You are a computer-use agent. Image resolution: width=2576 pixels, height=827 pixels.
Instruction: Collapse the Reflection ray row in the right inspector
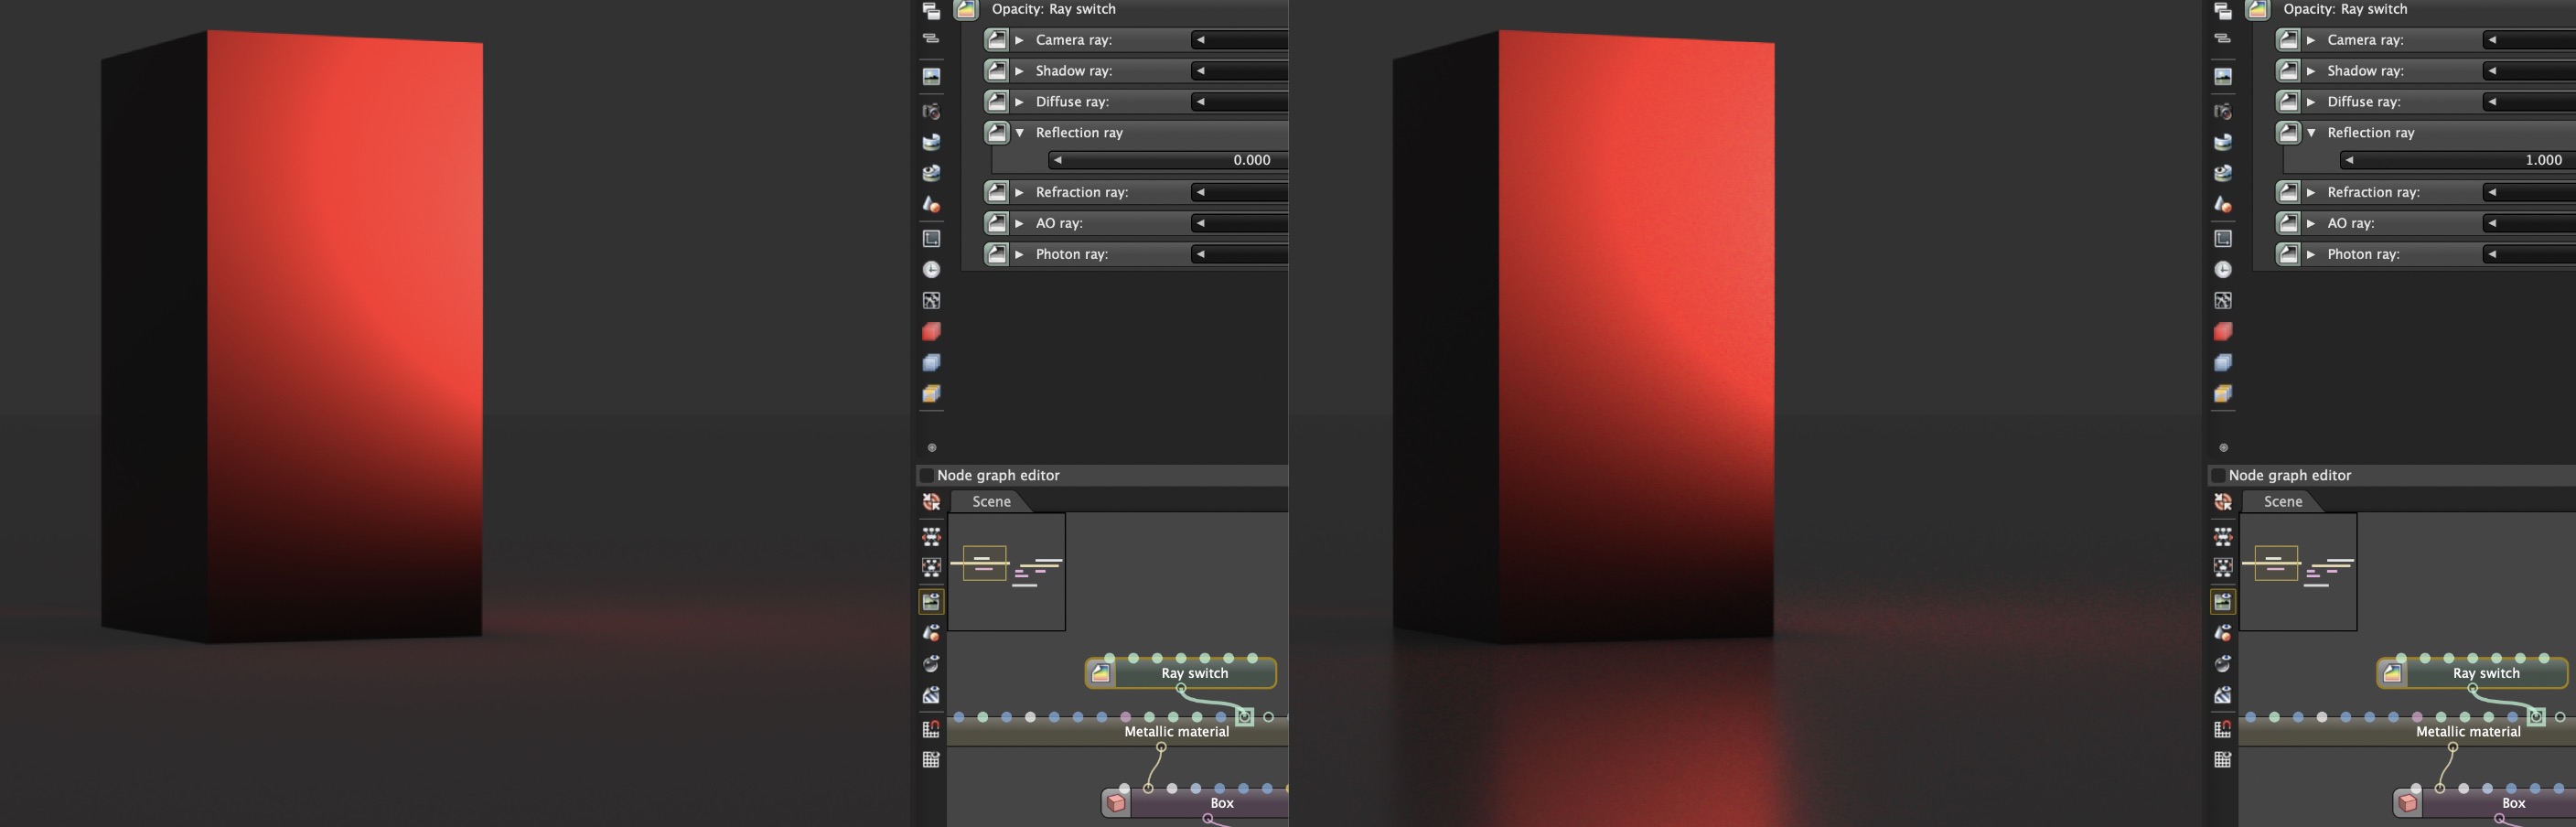[2311, 133]
